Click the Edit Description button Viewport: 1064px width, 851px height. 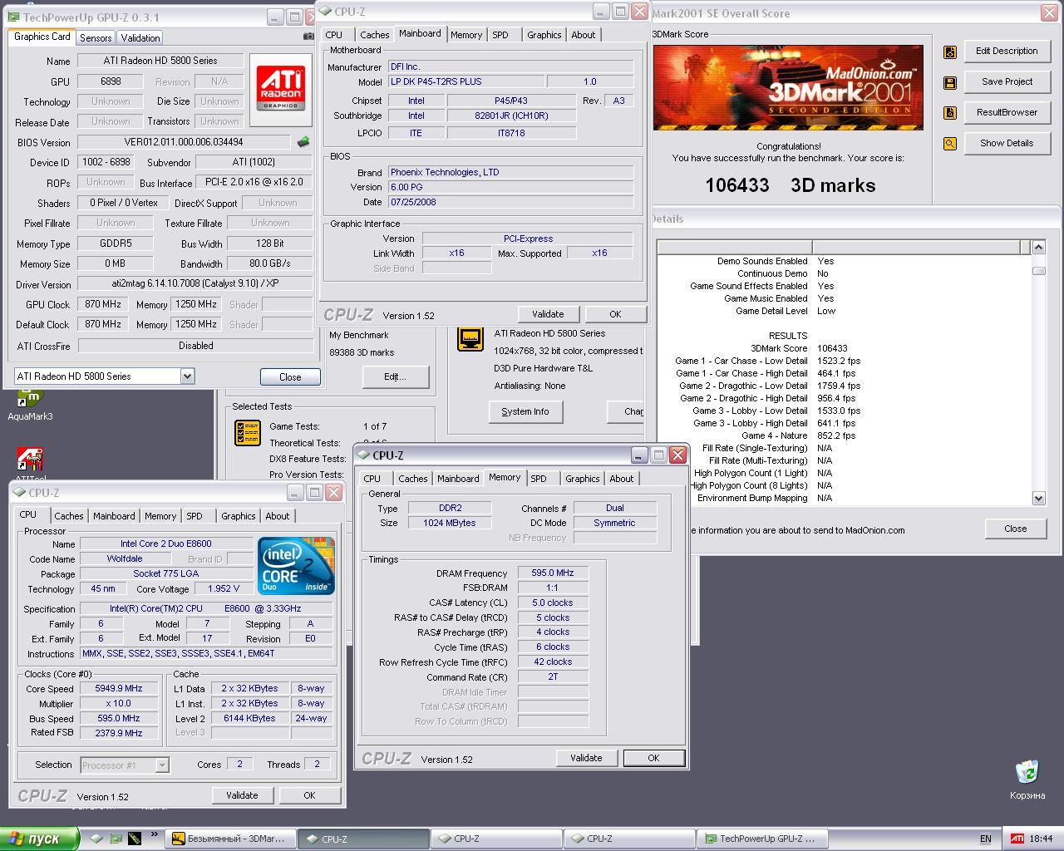[1007, 51]
